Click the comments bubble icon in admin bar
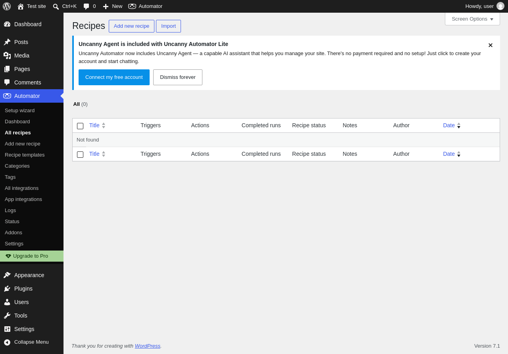The height and width of the screenshot is (354, 508). pos(86,6)
